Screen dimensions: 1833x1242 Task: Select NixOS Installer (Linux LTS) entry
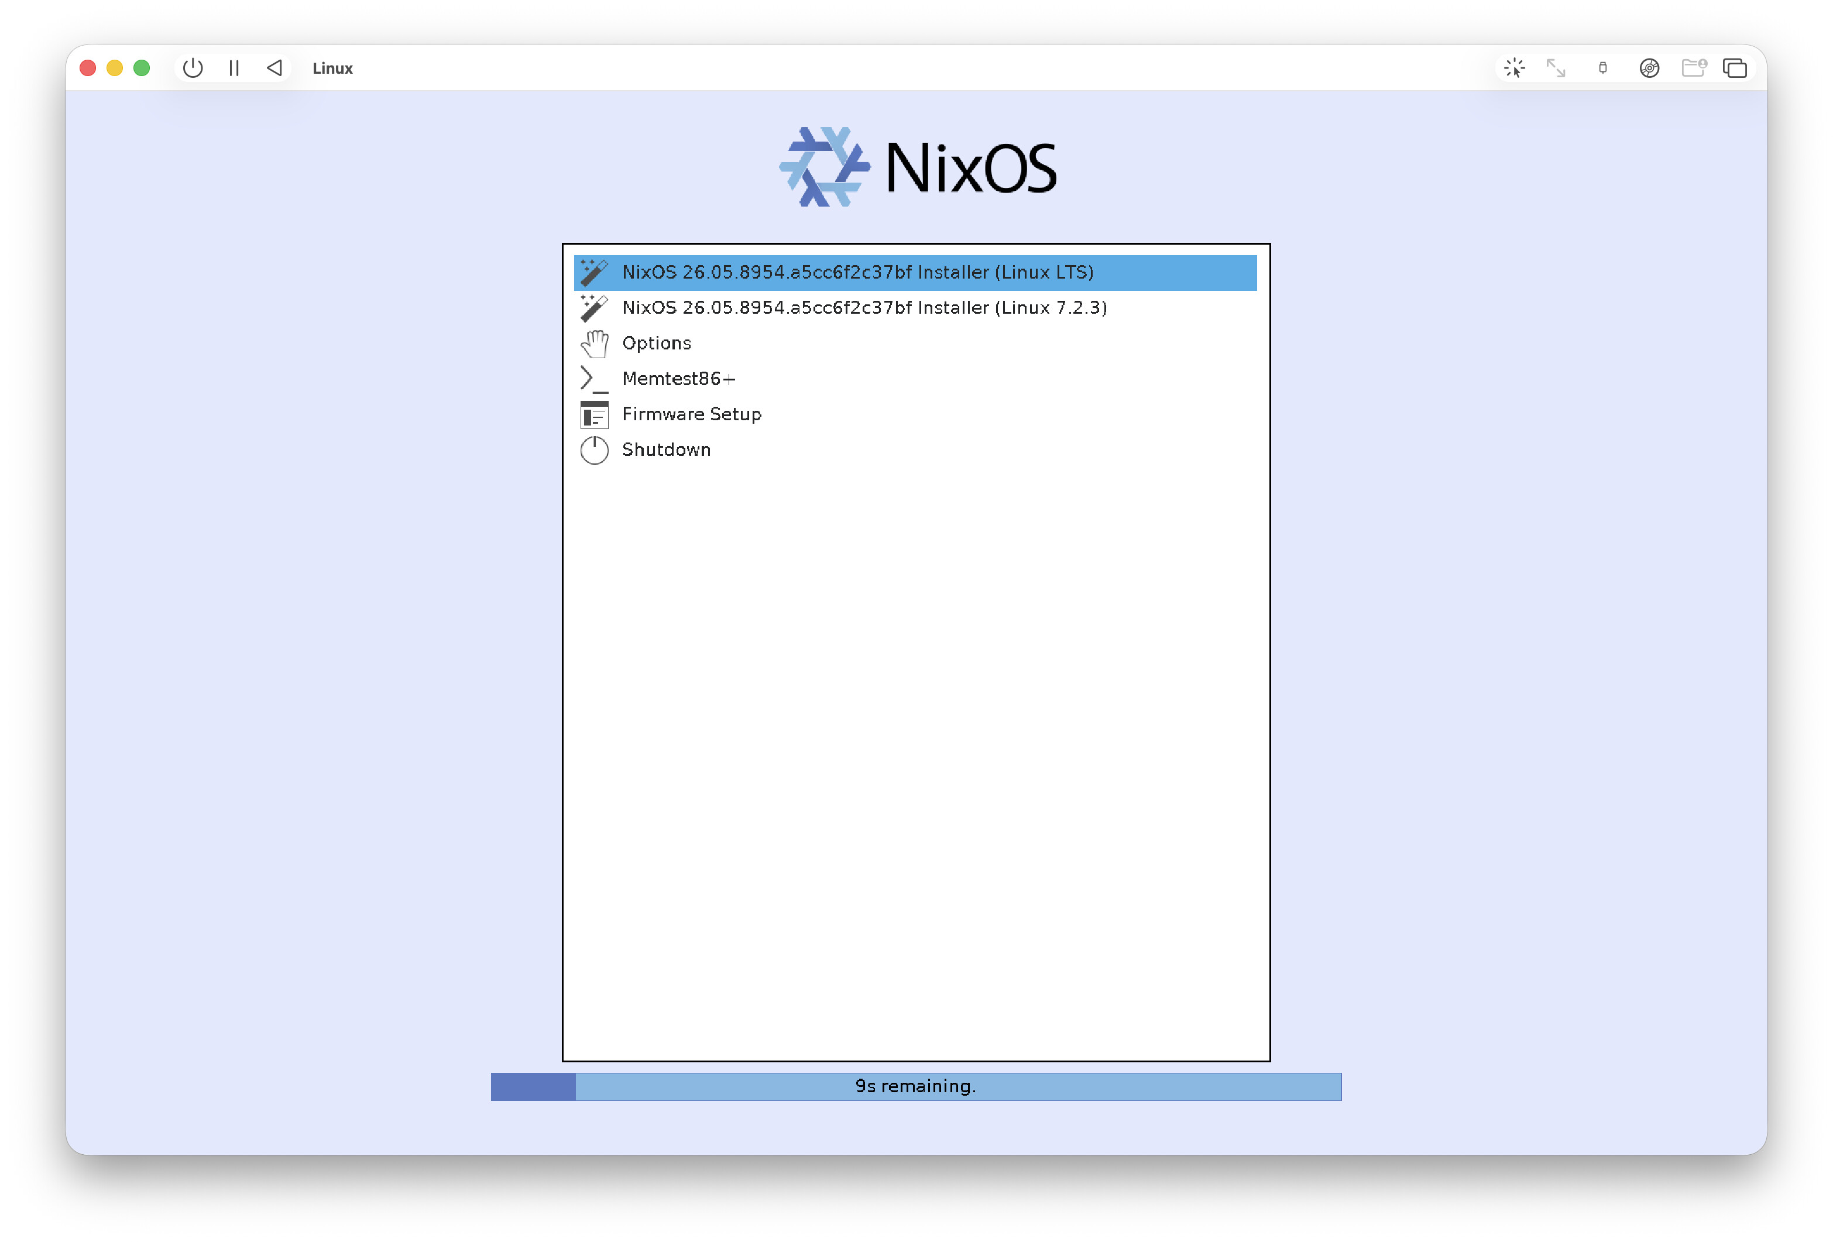coord(915,272)
